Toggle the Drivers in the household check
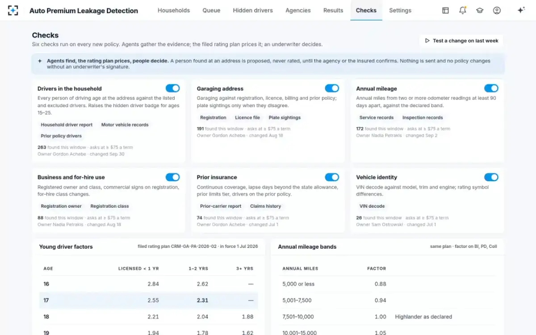 coord(172,88)
